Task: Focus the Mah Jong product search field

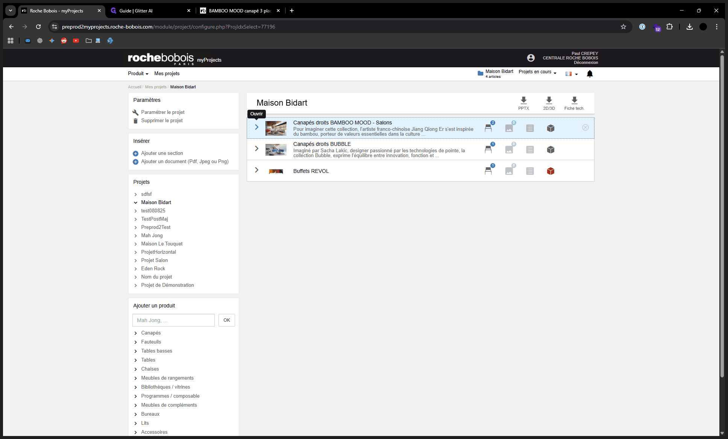Action: tap(173, 320)
